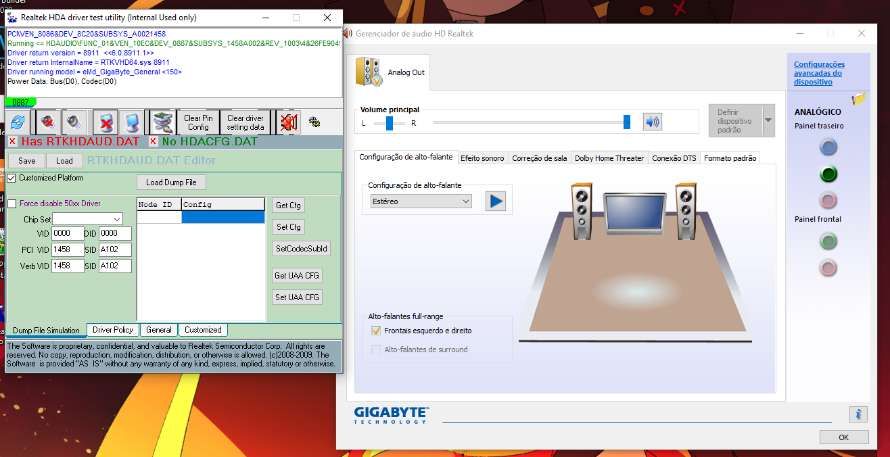
Task: Open the Conexão DTS tab
Action: [674, 158]
